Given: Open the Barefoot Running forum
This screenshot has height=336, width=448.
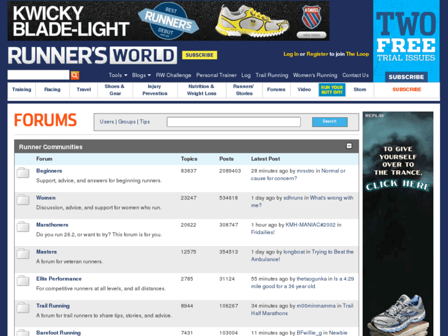Looking at the screenshot, I should (59, 332).
